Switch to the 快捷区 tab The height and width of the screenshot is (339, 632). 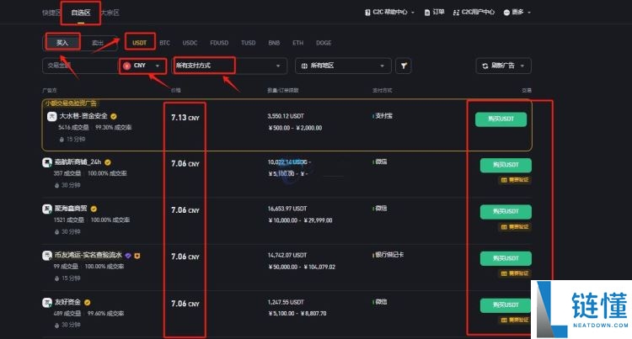(x=51, y=13)
